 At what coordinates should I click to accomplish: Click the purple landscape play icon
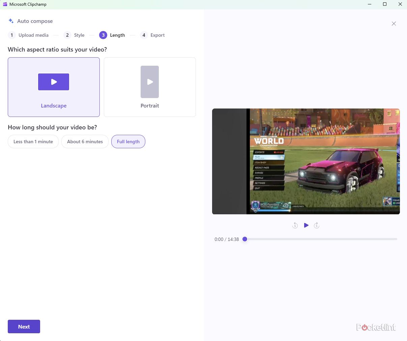(54, 82)
